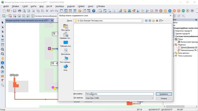Open the СЛОЙ menu
The width and height of the screenshot is (198, 111).
[x=25, y=6]
